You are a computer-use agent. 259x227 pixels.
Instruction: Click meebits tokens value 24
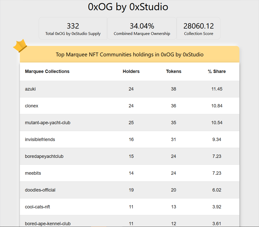click(x=173, y=173)
